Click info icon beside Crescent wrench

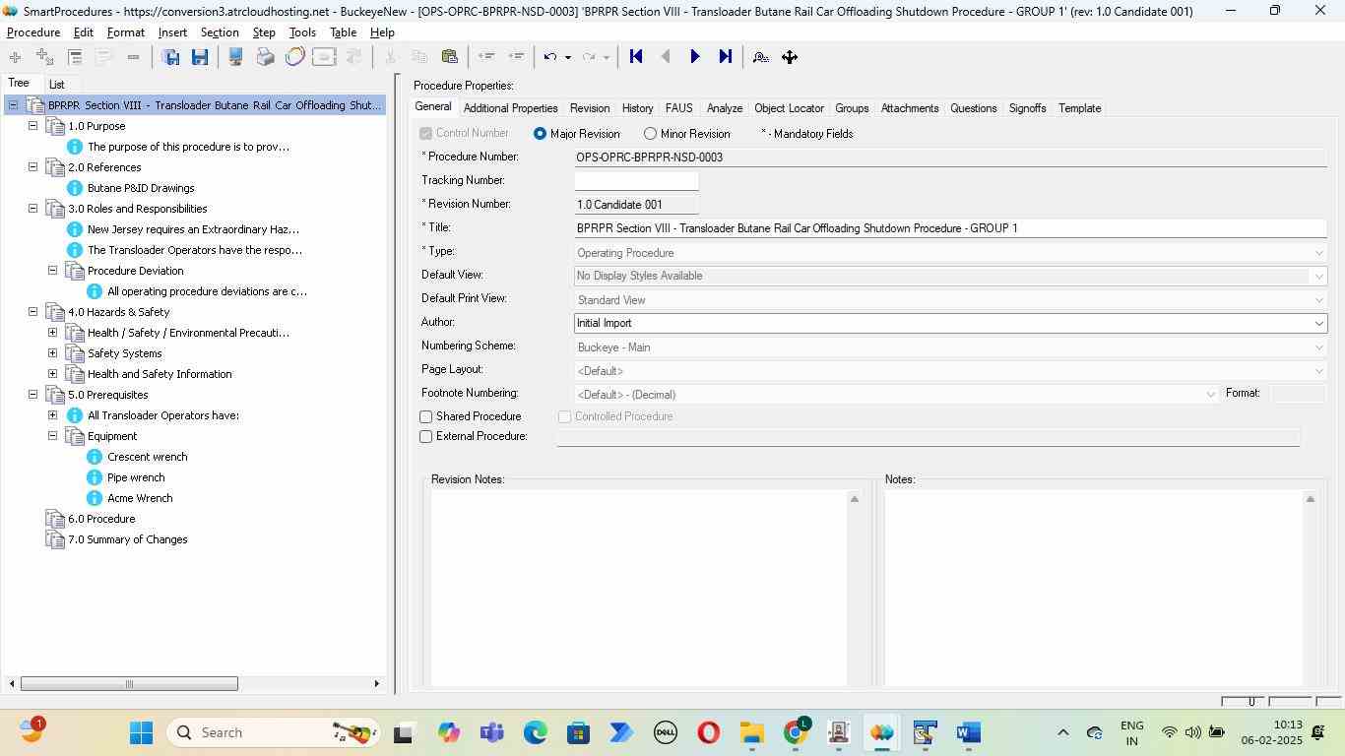pyautogui.click(x=95, y=457)
